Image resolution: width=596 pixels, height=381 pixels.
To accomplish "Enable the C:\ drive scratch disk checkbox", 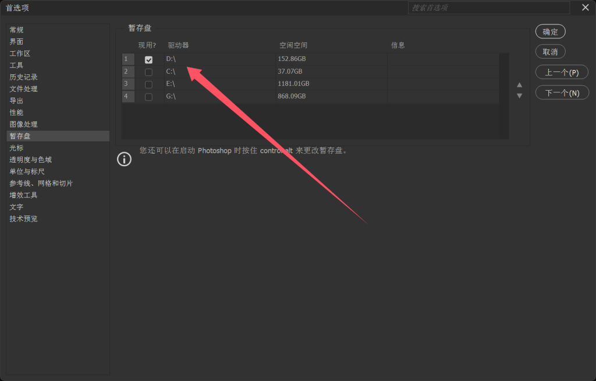I will click(x=148, y=71).
